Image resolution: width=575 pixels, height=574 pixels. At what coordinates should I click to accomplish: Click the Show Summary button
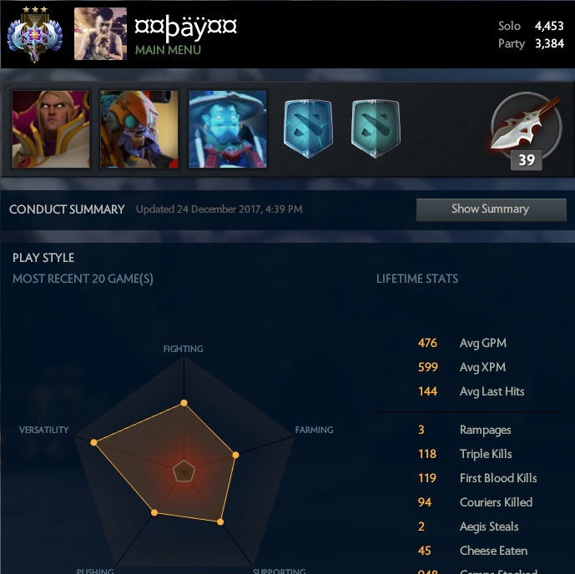tap(491, 209)
